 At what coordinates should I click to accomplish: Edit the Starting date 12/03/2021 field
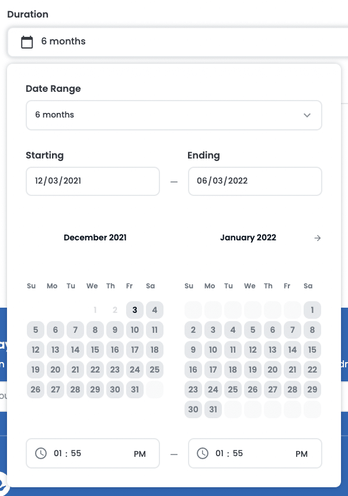[x=93, y=181]
